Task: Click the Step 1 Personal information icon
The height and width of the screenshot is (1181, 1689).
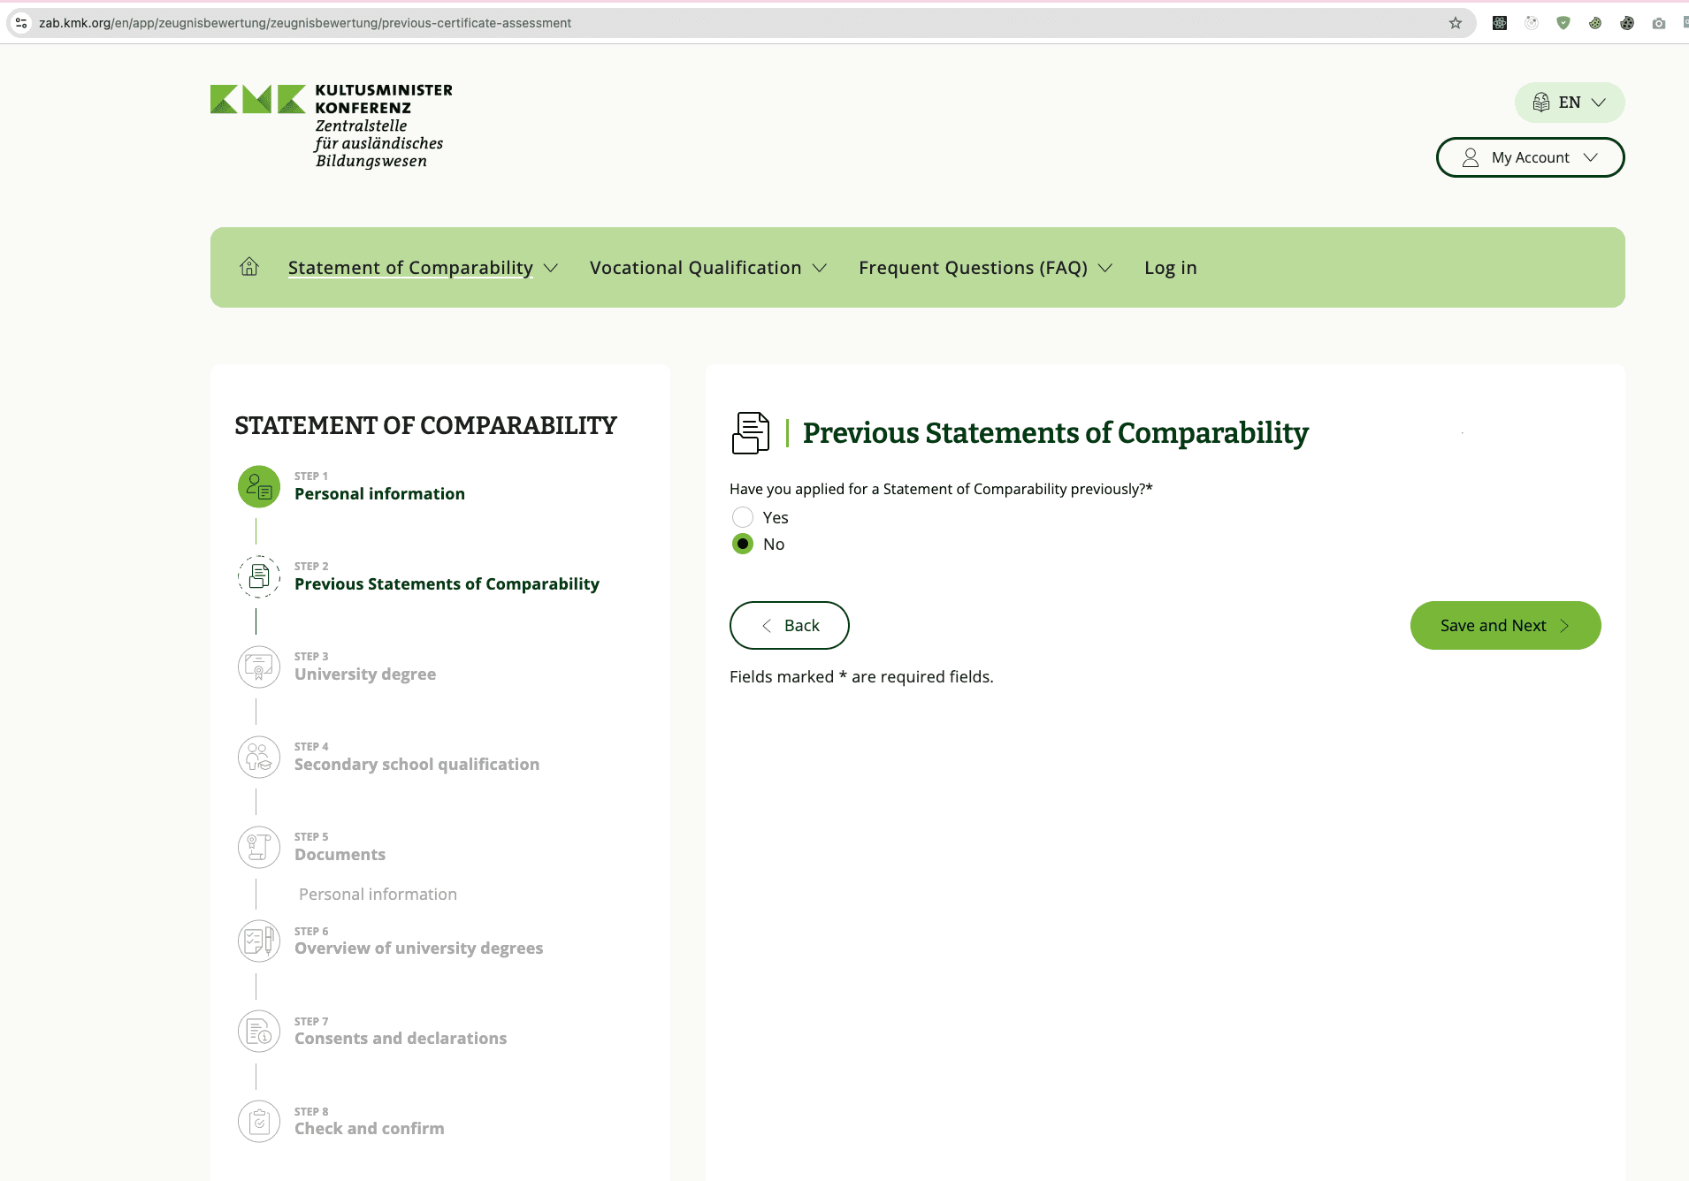Action: tap(259, 487)
